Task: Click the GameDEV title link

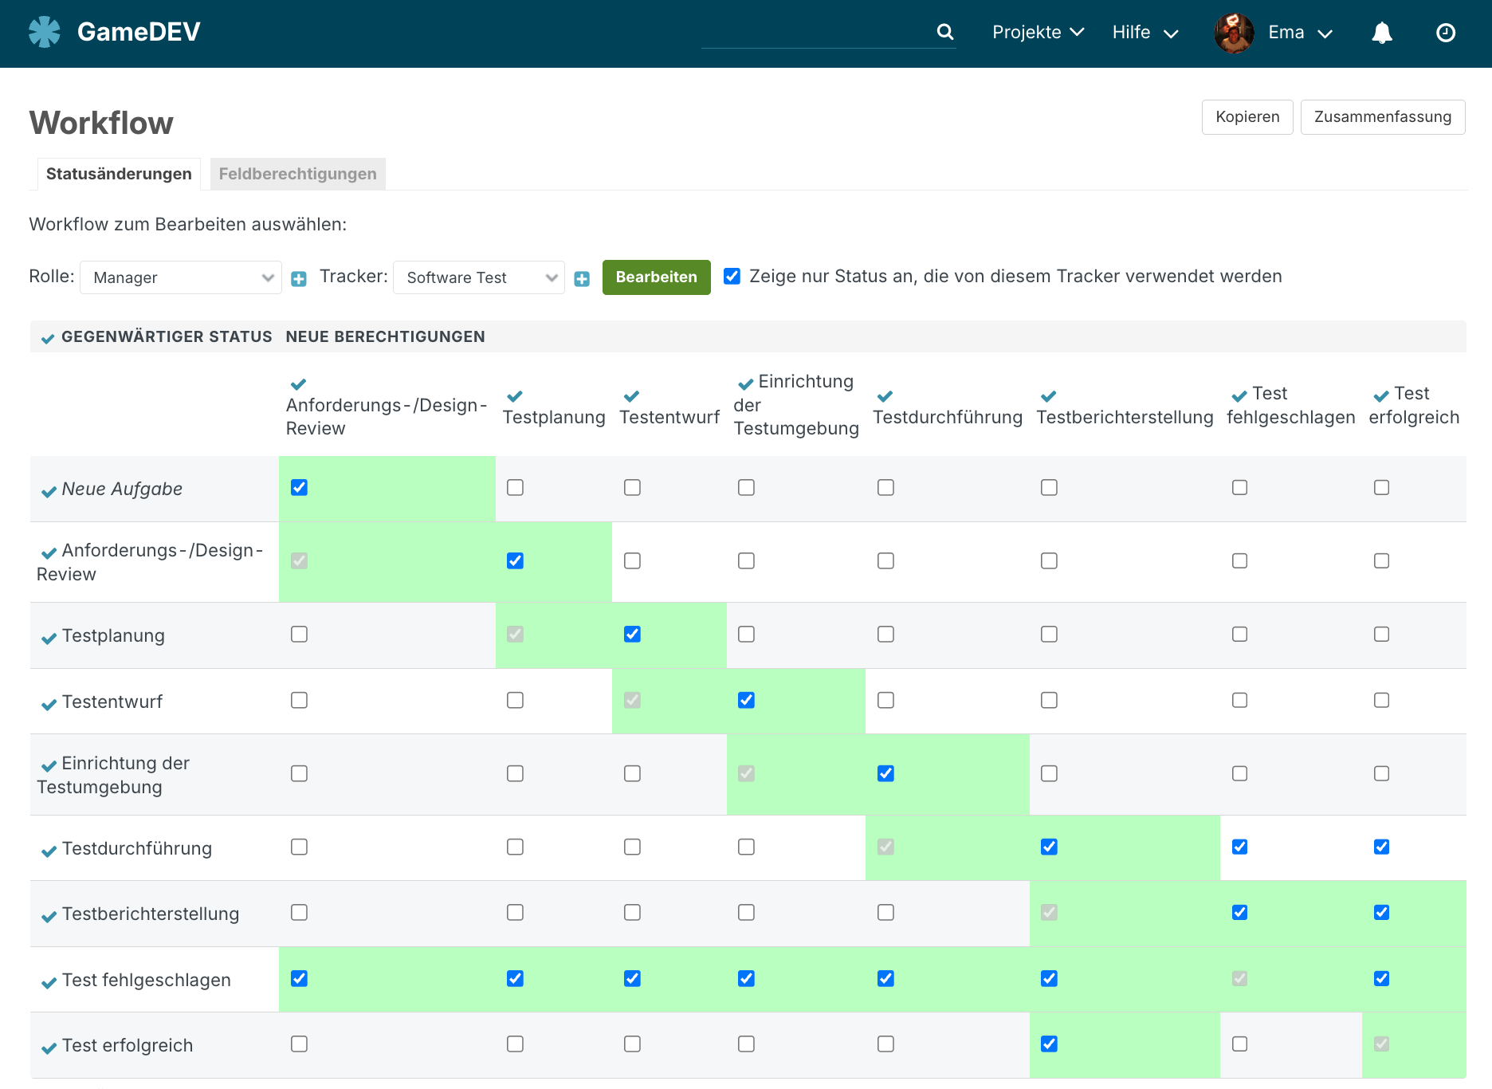Action: pos(139,32)
